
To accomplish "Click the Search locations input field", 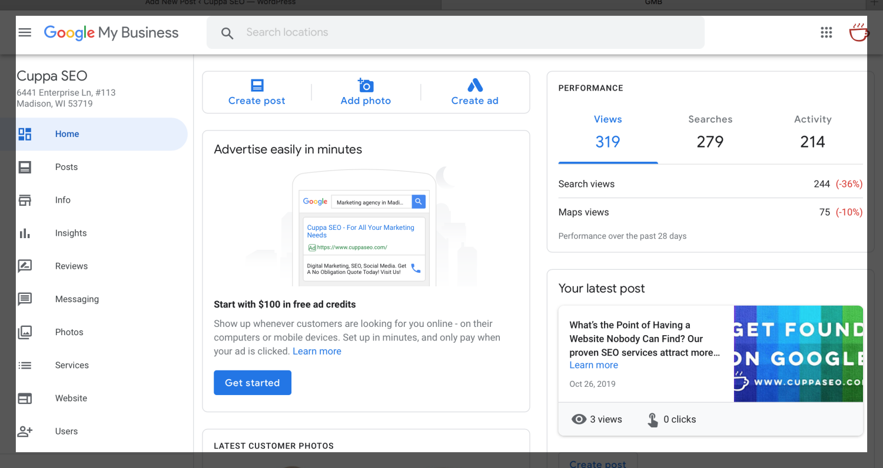I will pyautogui.click(x=455, y=32).
